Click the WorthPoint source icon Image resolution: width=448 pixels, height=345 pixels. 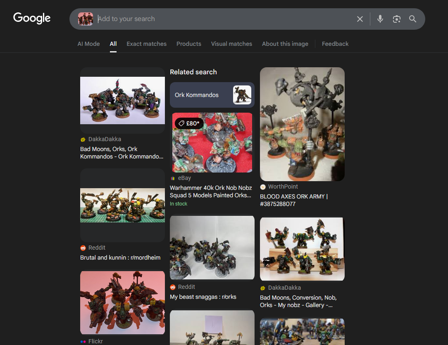263,187
